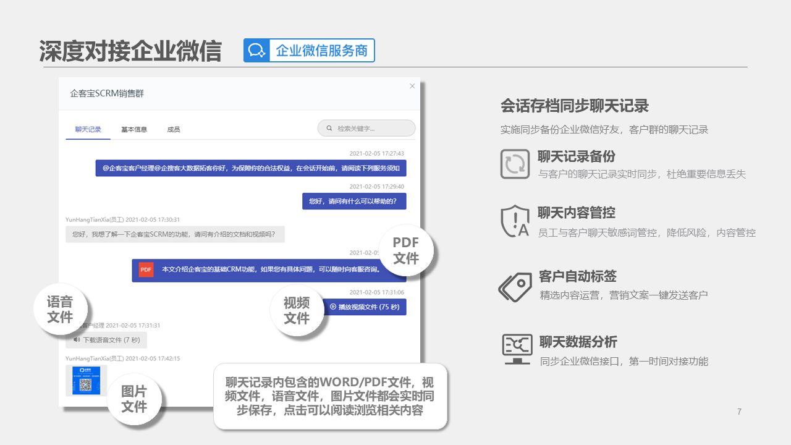Click the text 实施同步备份企业微信好友，客户群的聊天记录
The image size is (791, 445).
click(x=604, y=130)
